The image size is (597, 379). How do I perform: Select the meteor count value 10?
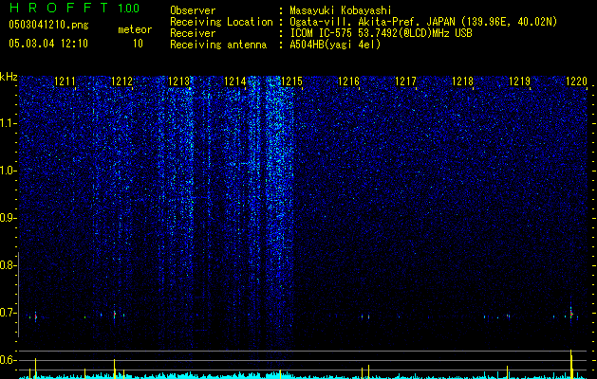click(x=138, y=44)
